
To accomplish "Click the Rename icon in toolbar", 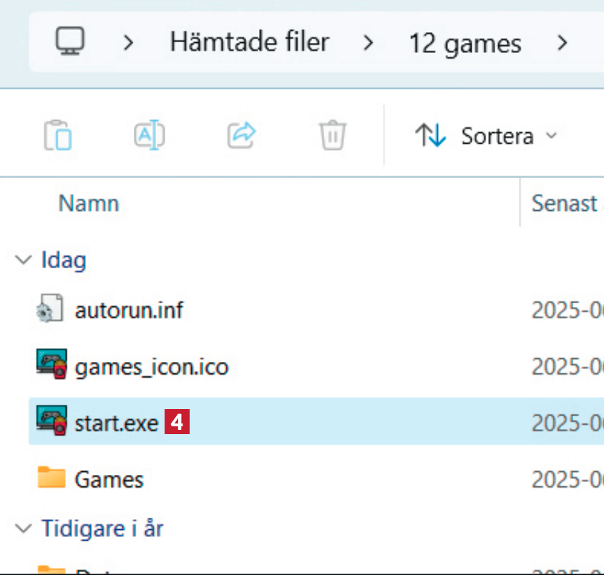I will (149, 135).
